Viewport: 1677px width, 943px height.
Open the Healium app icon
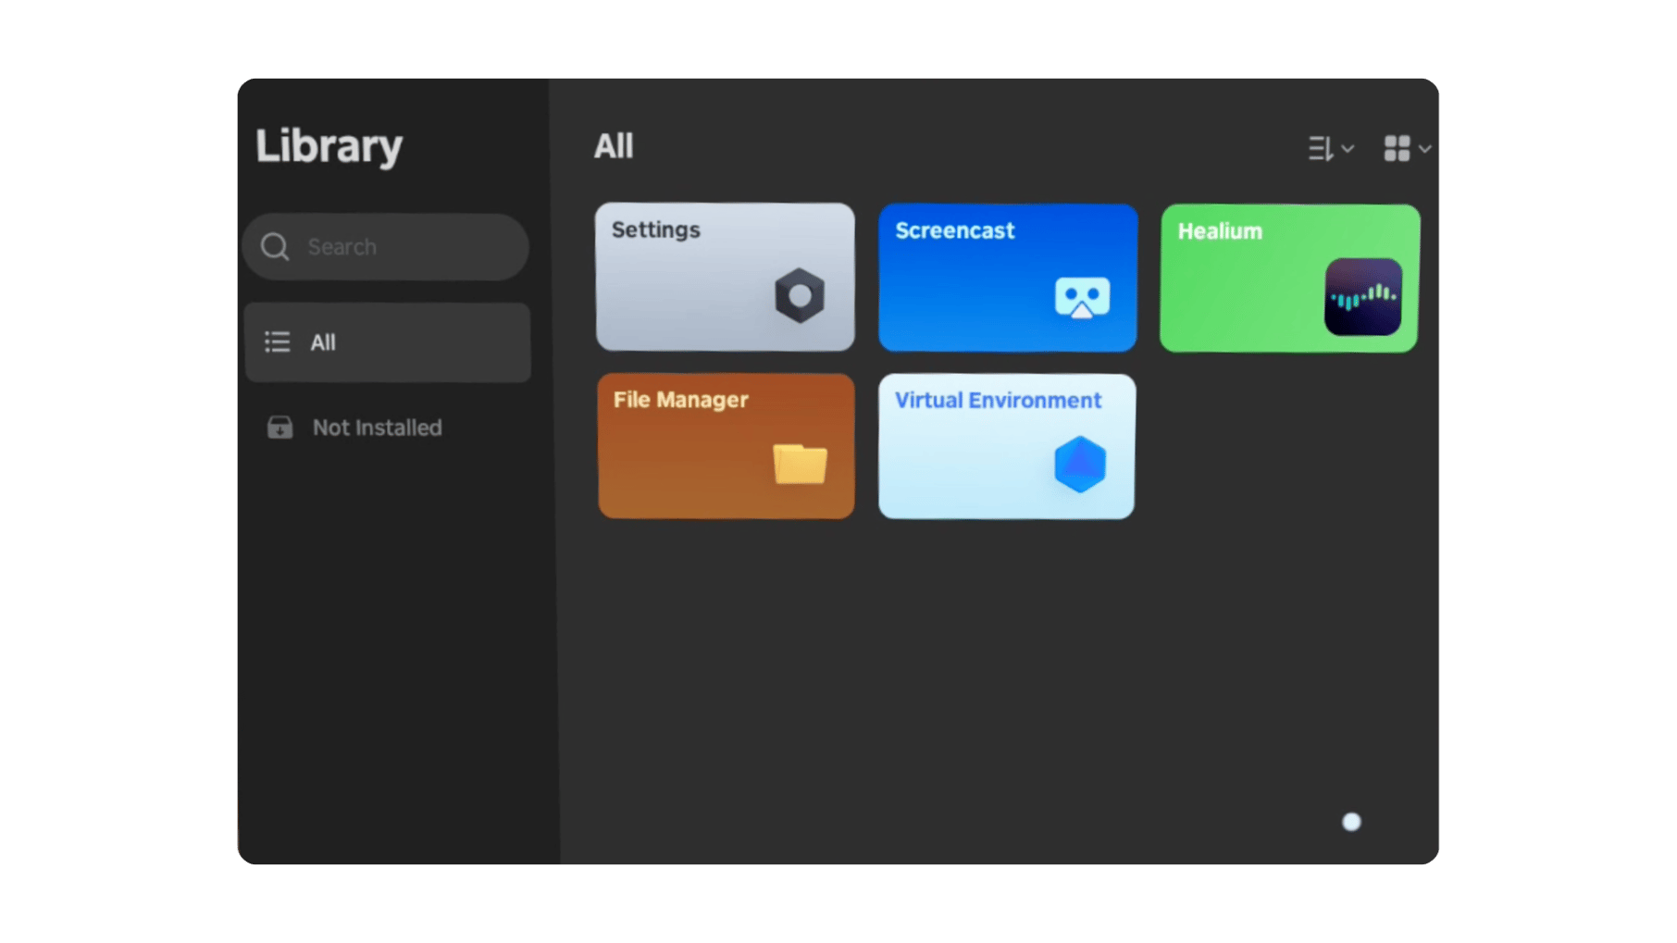pos(1362,296)
